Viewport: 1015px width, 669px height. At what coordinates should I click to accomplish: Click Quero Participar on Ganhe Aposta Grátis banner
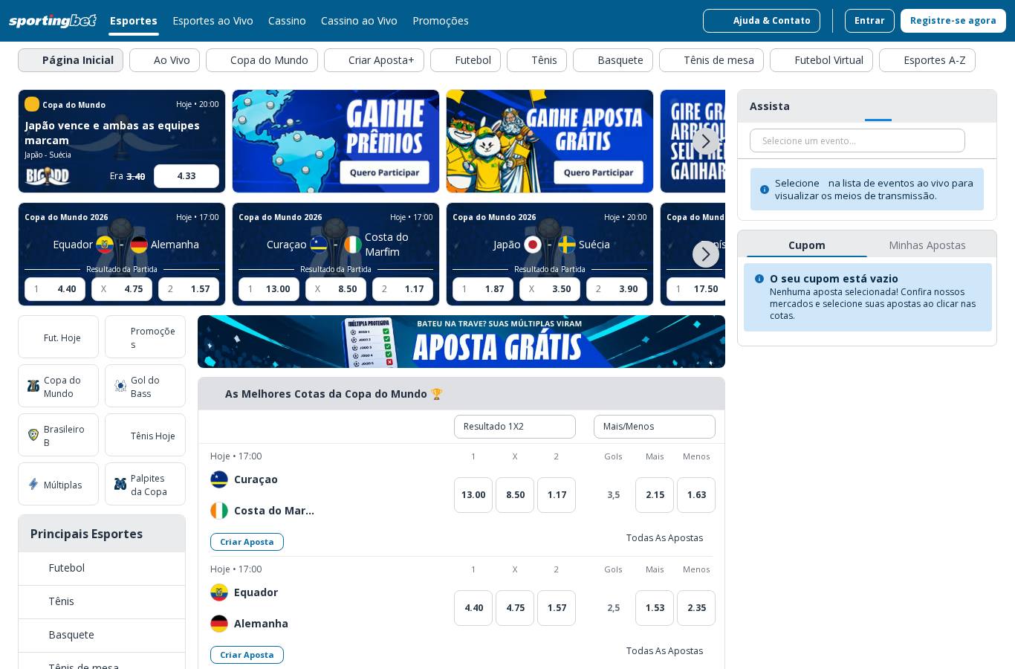point(598,172)
